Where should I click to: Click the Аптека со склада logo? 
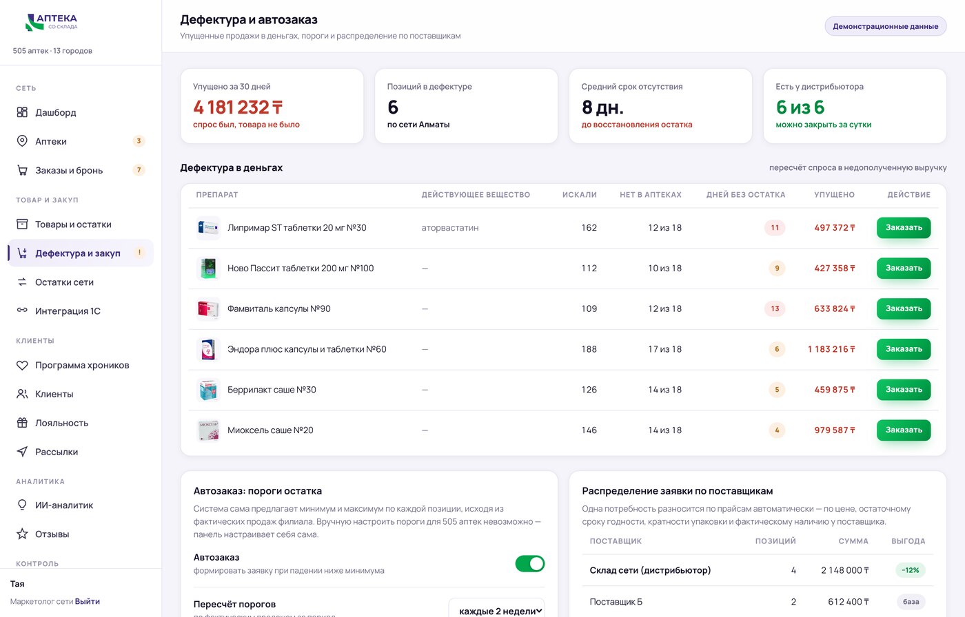click(52, 22)
